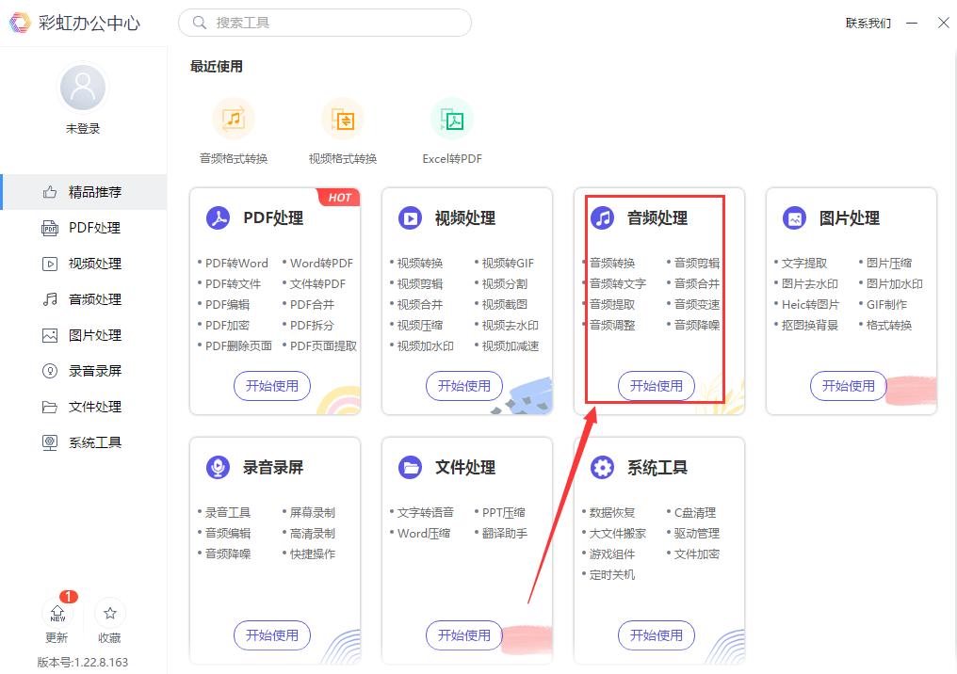This screenshot has width=957, height=674.
Task: Click the 图片处理 card icon
Action: [x=794, y=217]
